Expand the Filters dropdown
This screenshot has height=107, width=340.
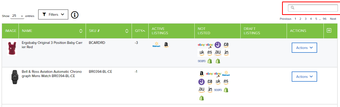pyautogui.click(x=53, y=14)
